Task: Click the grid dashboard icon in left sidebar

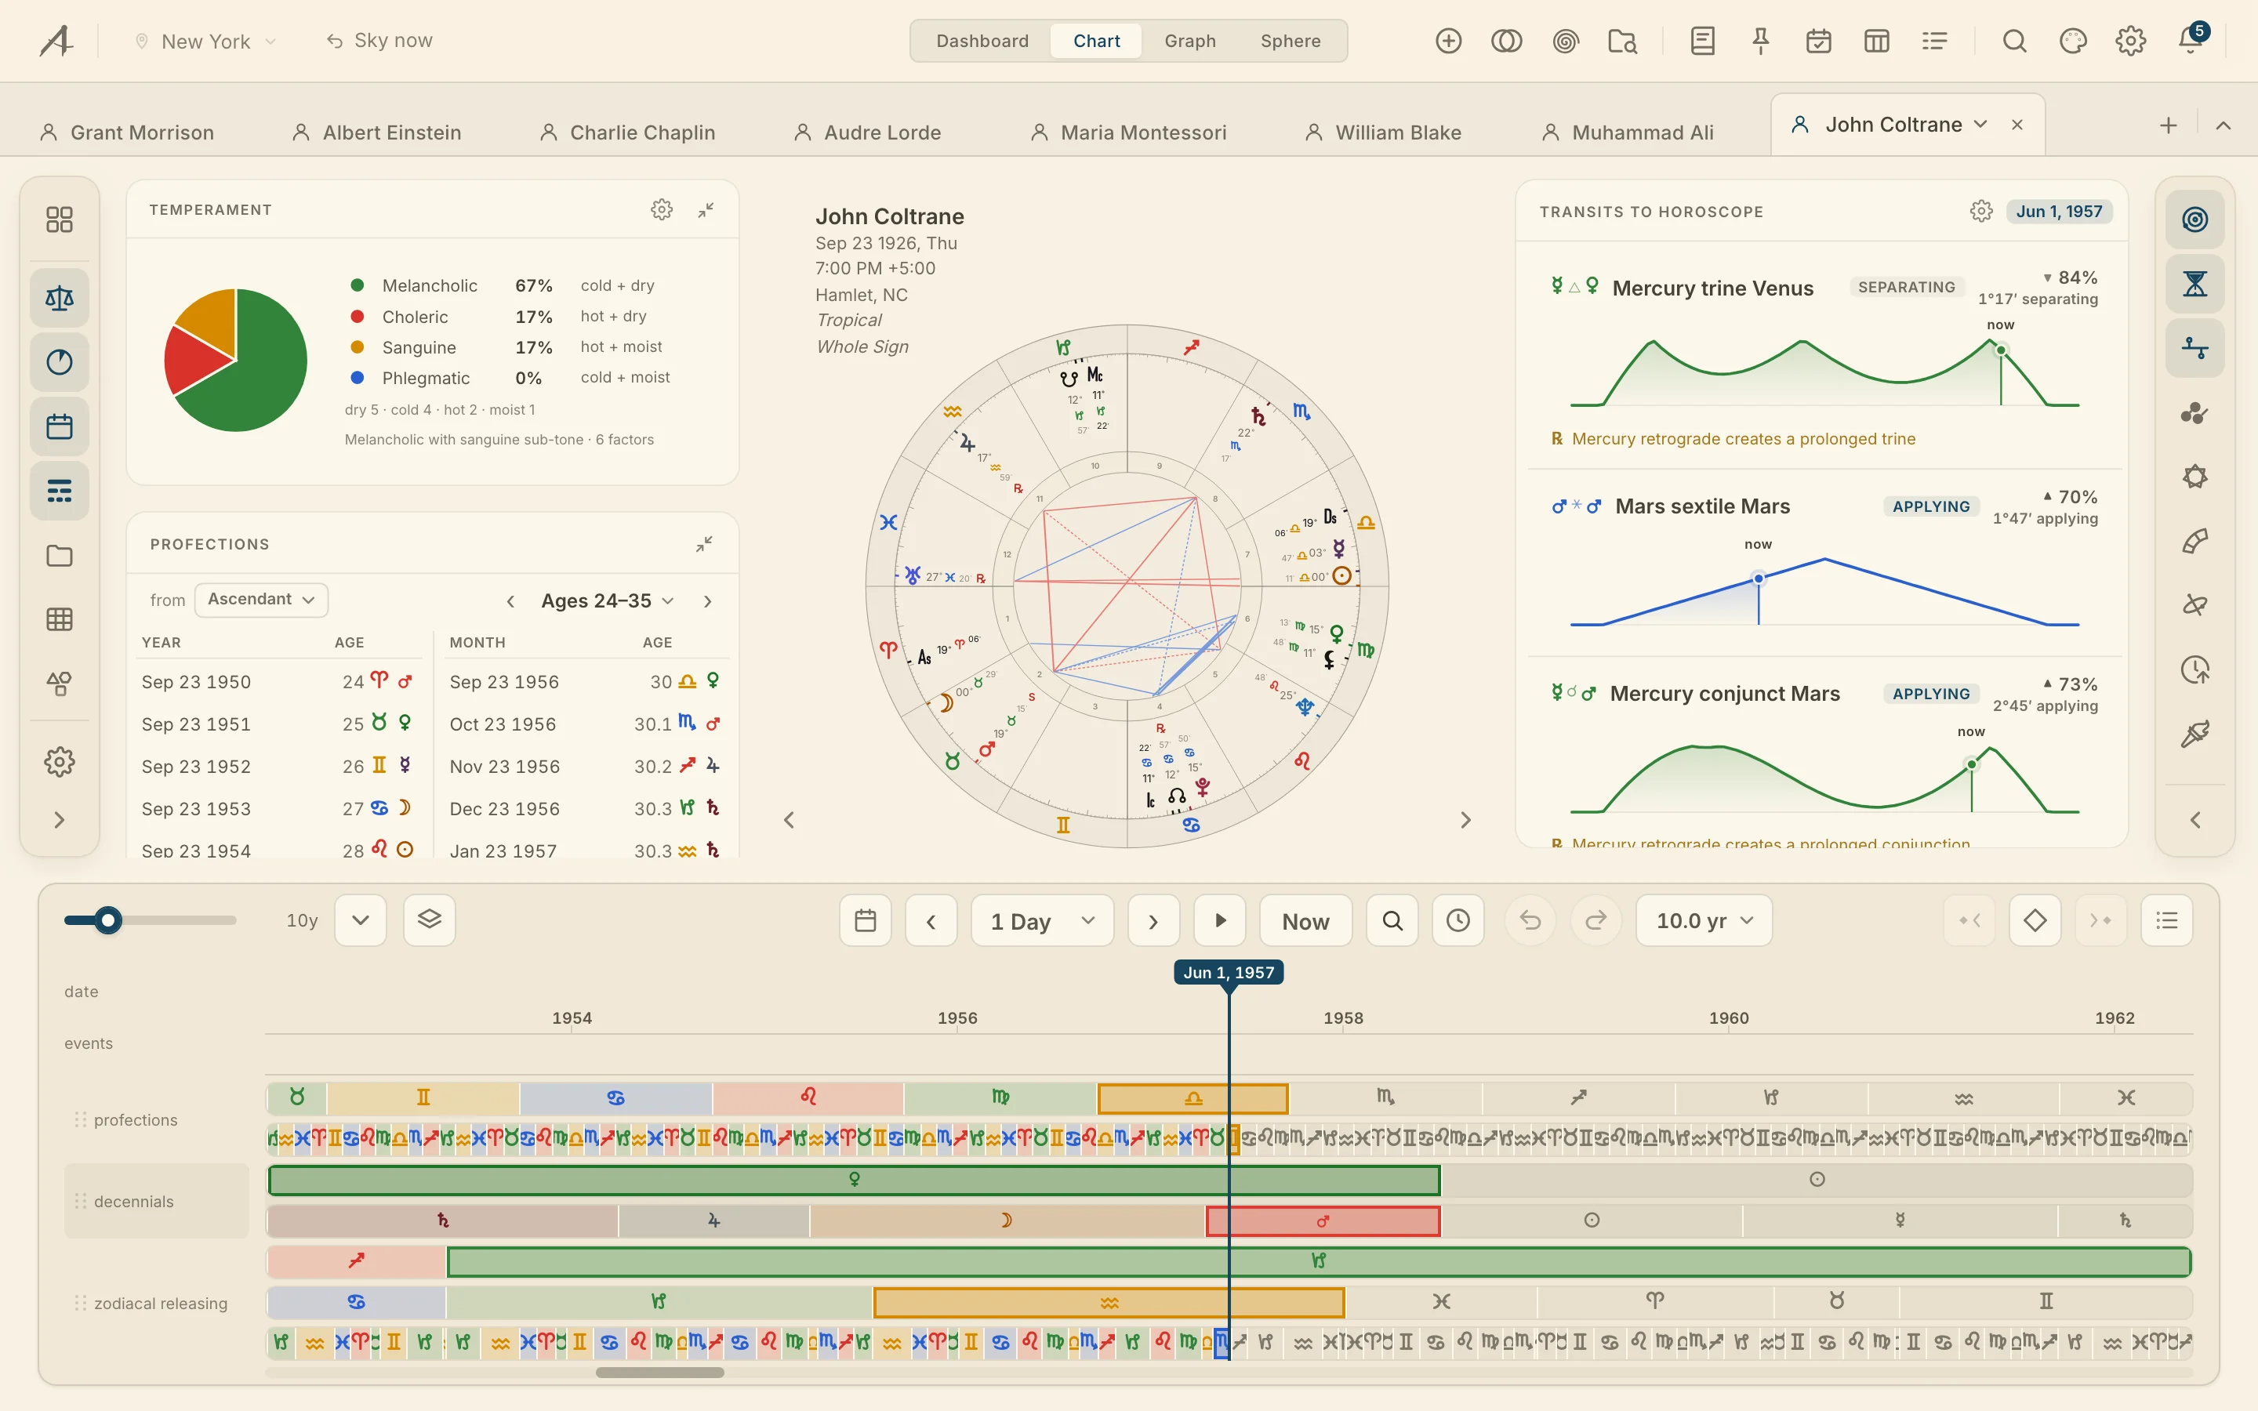Action: click(x=60, y=219)
